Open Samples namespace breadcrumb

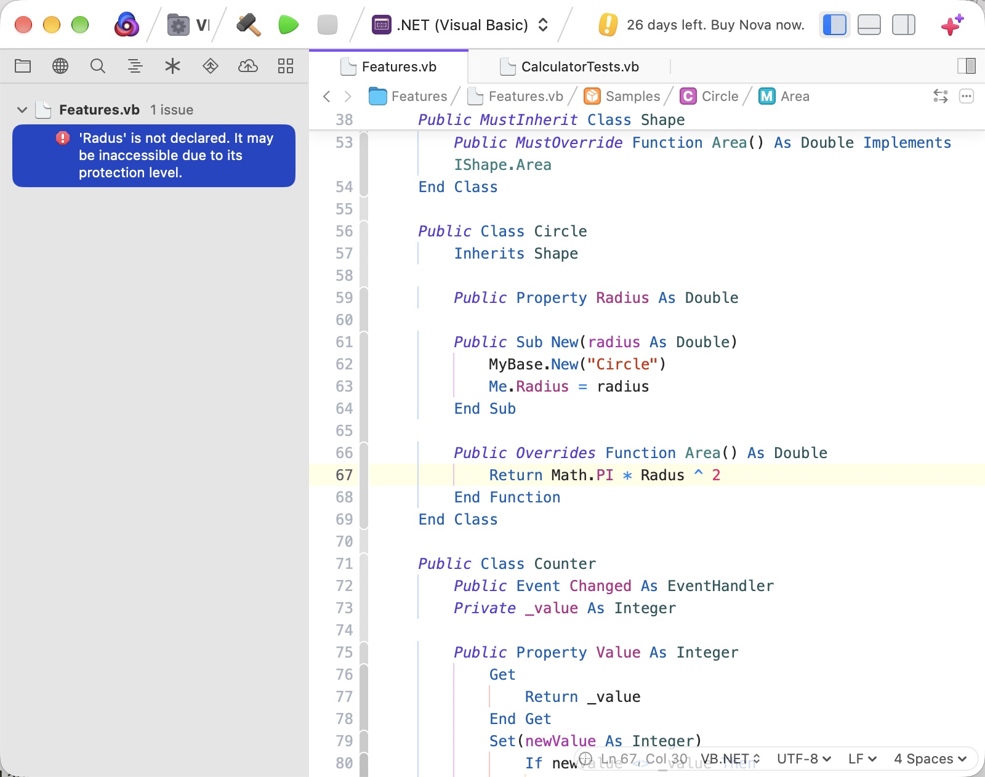622,97
